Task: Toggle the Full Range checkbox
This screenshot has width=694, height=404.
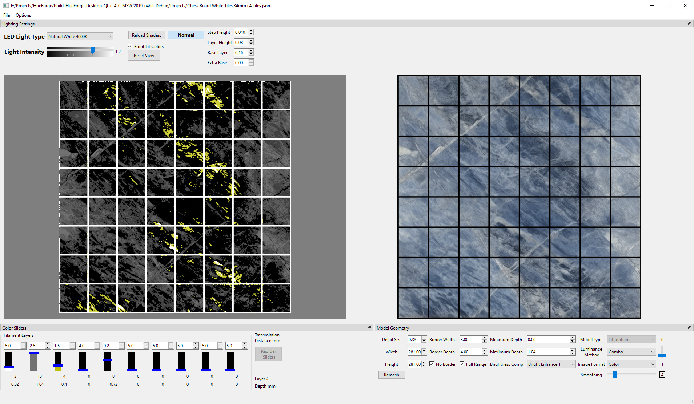Action: click(462, 364)
